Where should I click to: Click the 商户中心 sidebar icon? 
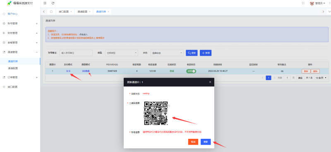(4, 14)
